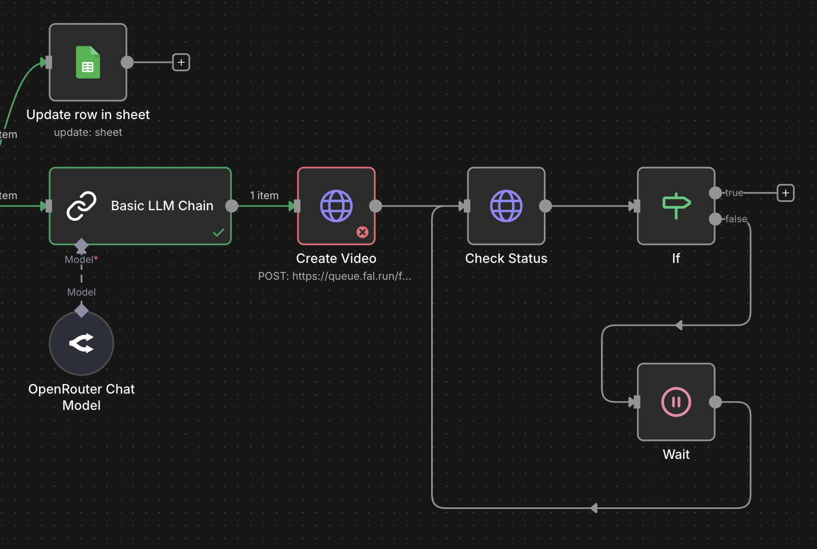Click the false output label on If node
Image resolution: width=817 pixels, height=549 pixels.
pyautogui.click(x=736, y=219)
